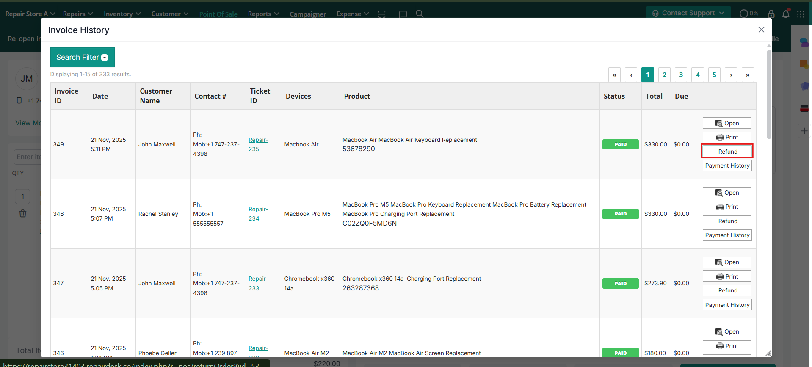812x367 pixels.
Task: Open Campaigner
Action: pos(308,14)
